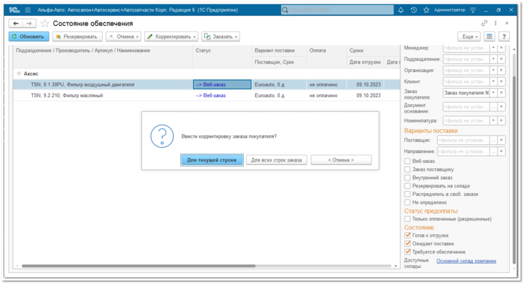Uncheck Готов к отгрузке
Image resolution: width=524 pixels, height=284 pixels.
click(407, 235)
